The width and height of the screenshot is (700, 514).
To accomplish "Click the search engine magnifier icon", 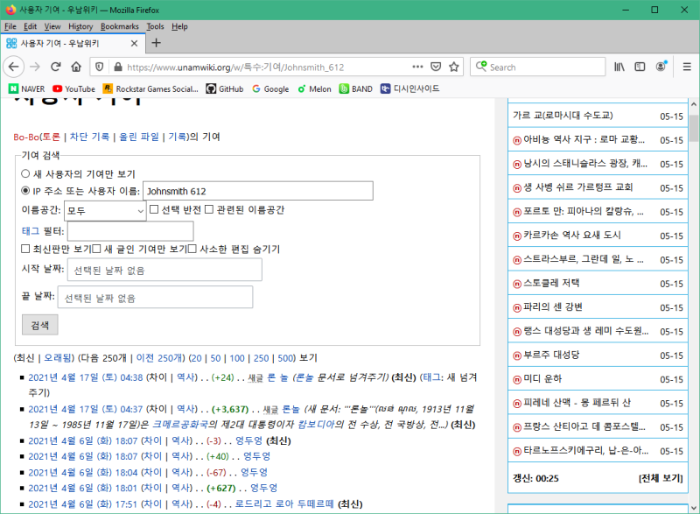I will point(480,67).
